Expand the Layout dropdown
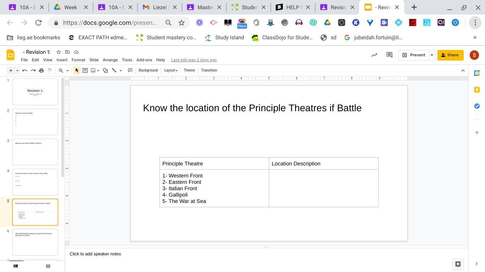Viewport: 485px width, 272px height. [x=171, y=70]
